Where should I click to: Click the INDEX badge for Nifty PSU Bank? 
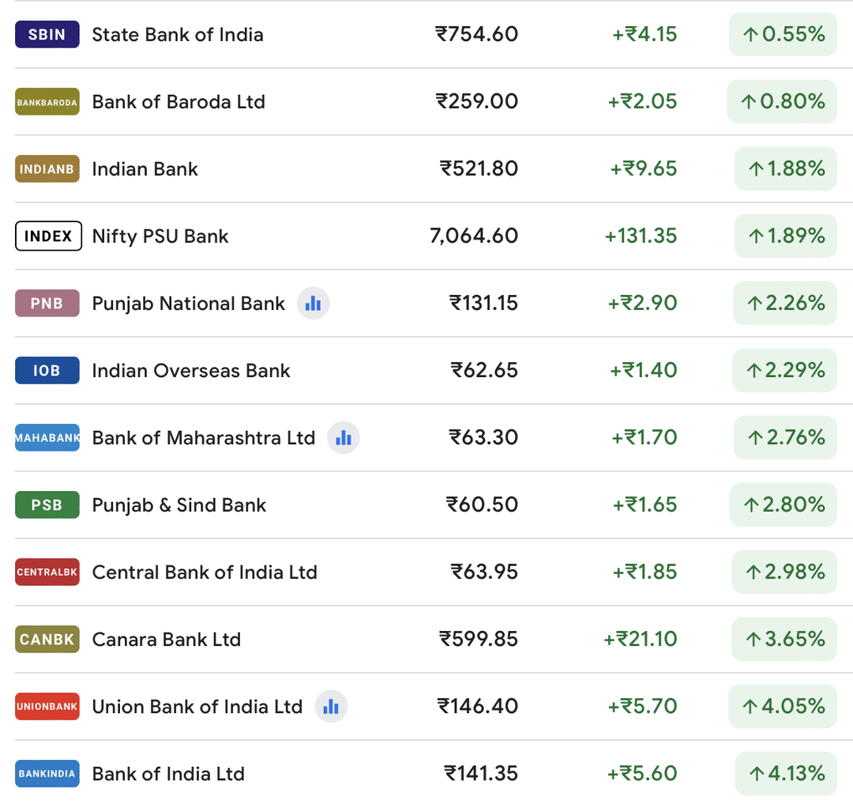(48, 236)
